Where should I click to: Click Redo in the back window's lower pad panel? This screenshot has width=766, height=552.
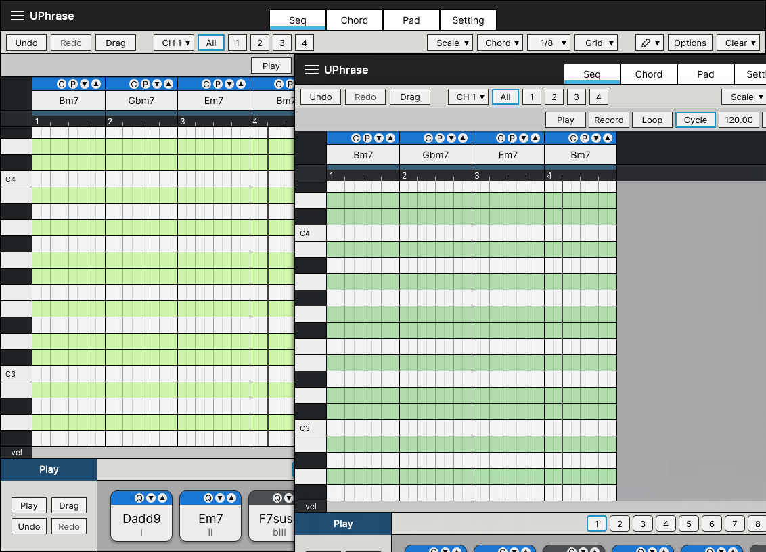point(69,526)
